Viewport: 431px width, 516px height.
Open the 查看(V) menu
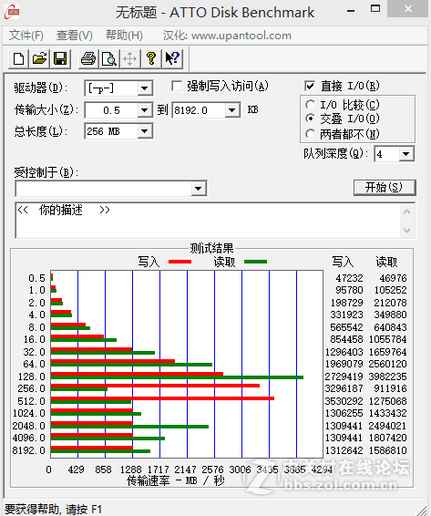point(75,36)
